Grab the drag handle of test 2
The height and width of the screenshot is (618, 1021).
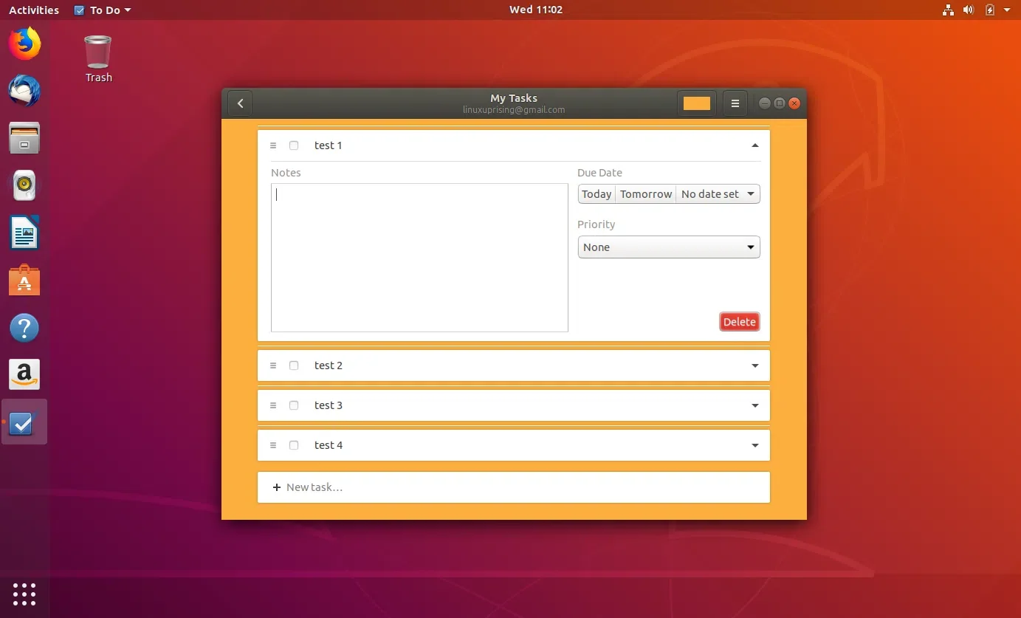click(x=273, y=365)
